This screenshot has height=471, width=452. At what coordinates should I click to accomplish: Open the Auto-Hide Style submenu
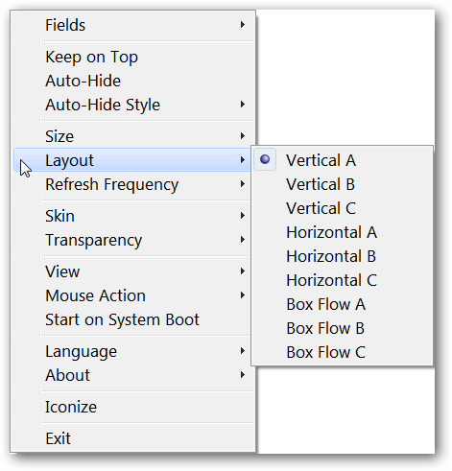coord(132,105)
